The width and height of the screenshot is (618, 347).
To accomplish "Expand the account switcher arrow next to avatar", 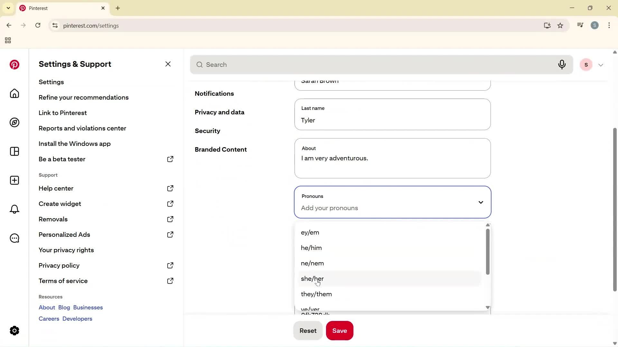I will click(x=601, y=65).
